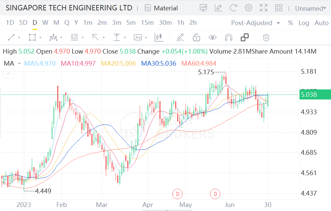Expand the MA indicator dropdown arrow
The image size is (331, 211).
(x=19, y=63)
